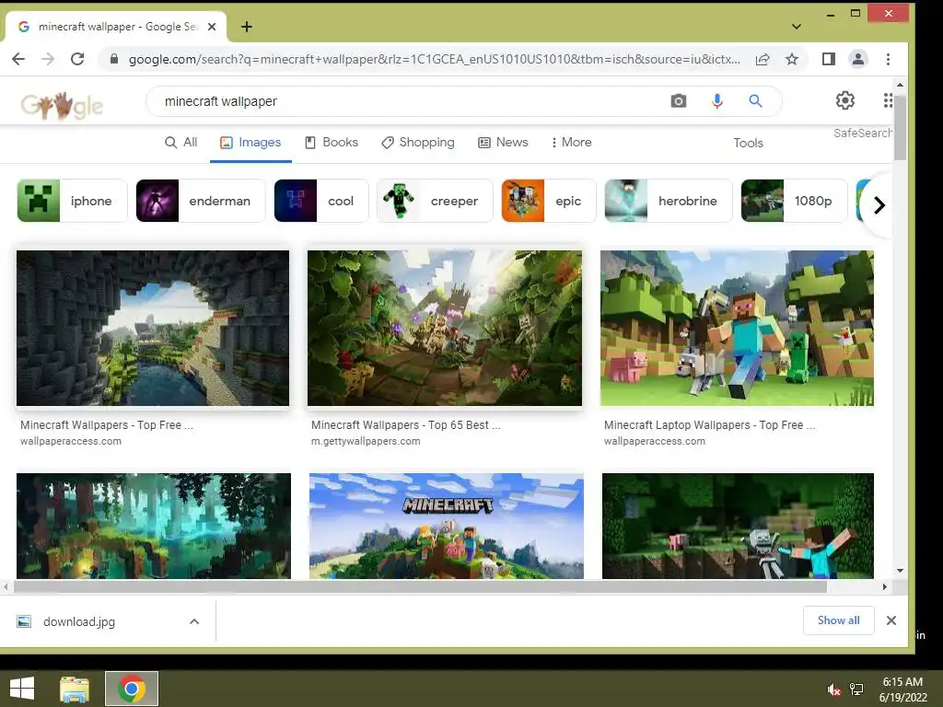Click the horizontal page scrollbar
Screen dimensions: 943x707
420,586
